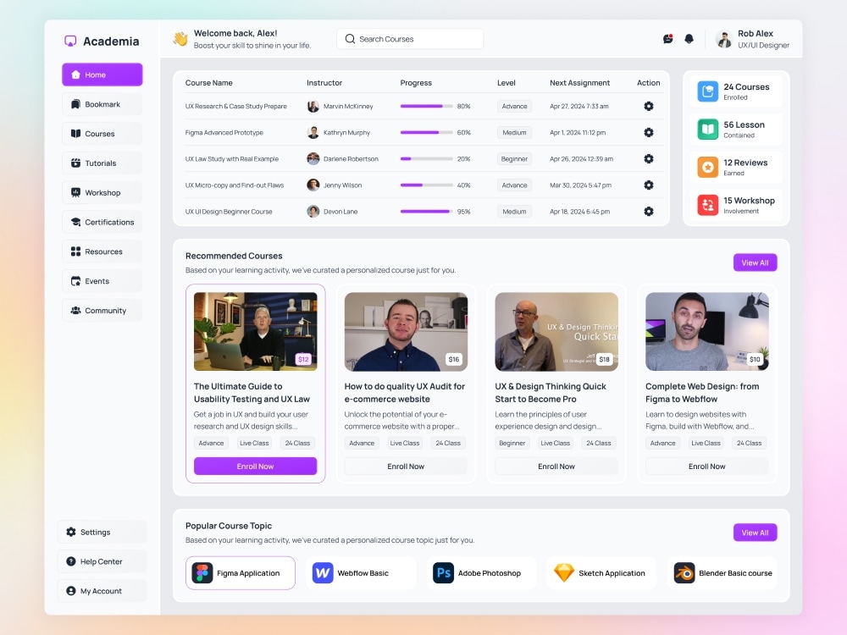Image resolution: width=847 pixels, height=635 pixels.
Task: Open Resources in sidebar
Action: click(102, 251)
